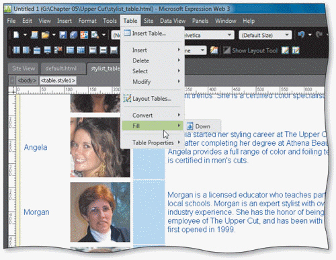This screenshot has height=260, width=336.
Task: Click the Expression Web title bar icon
Action: 8,9
